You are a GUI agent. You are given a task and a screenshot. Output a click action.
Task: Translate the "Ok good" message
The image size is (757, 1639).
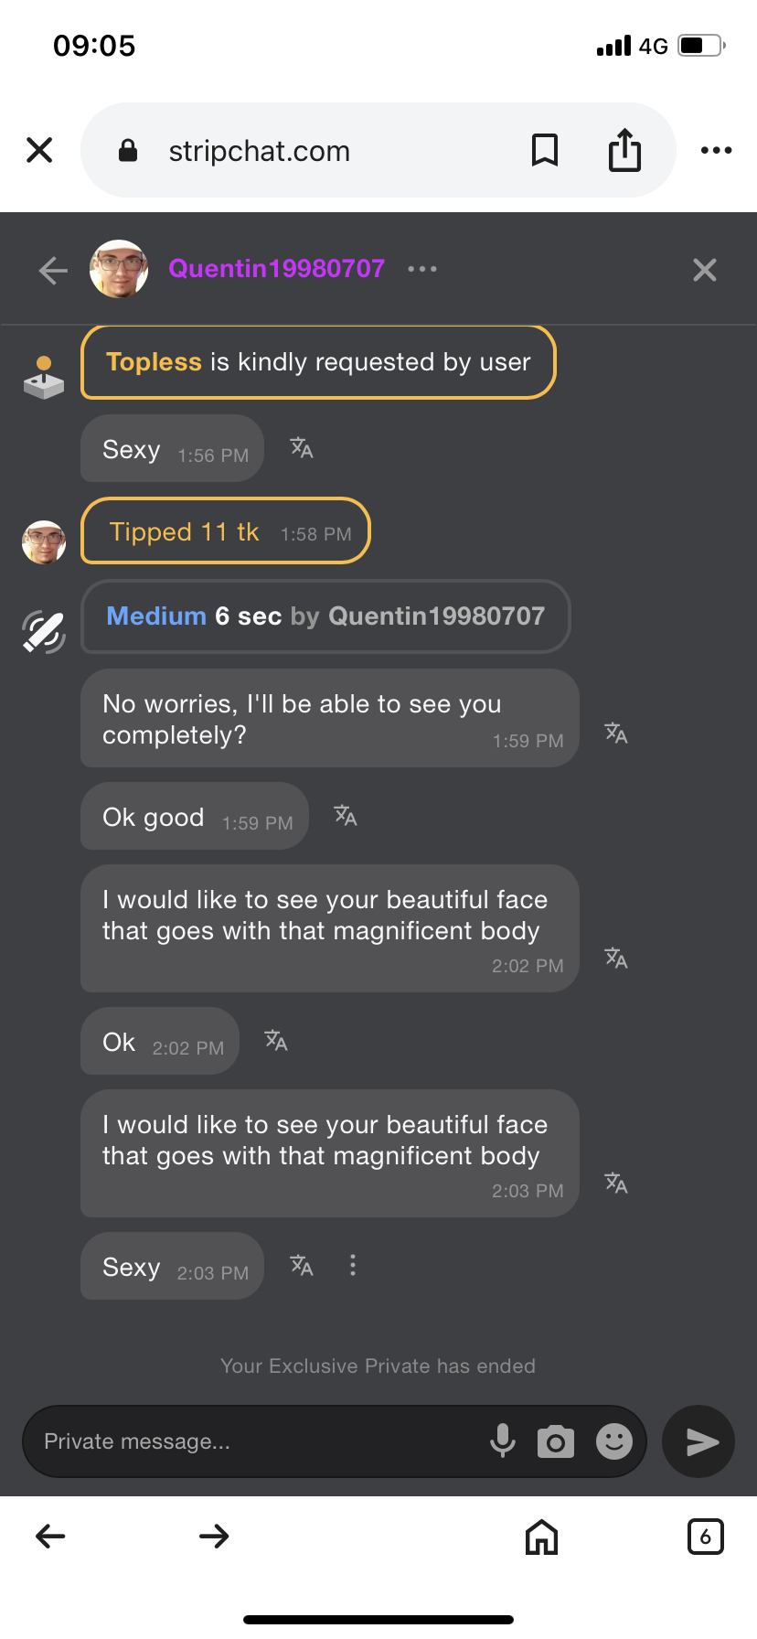(346, 815)
